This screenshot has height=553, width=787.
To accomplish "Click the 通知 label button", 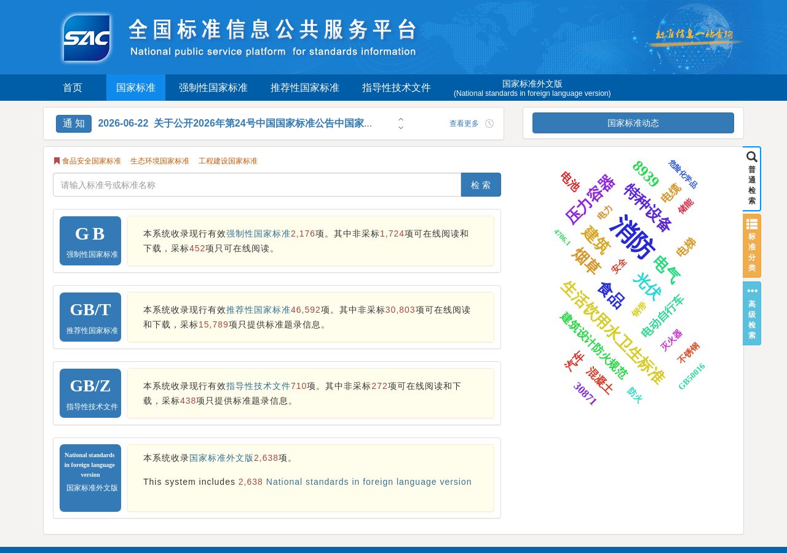I will 74,124.
